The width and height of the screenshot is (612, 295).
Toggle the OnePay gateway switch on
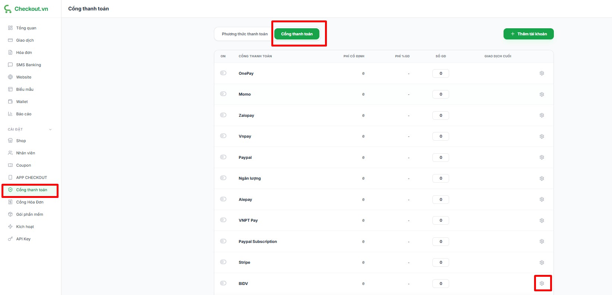[x=223, y=73]
